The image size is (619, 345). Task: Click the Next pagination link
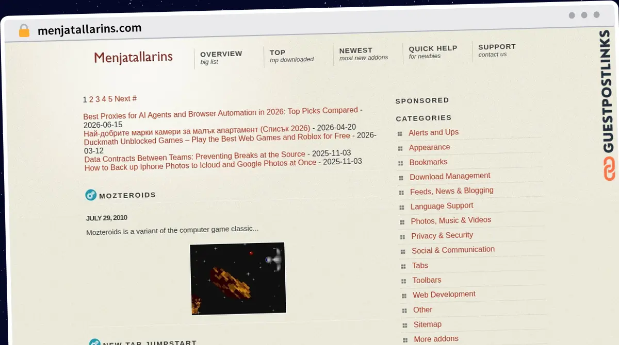click(x=122, y=99)
